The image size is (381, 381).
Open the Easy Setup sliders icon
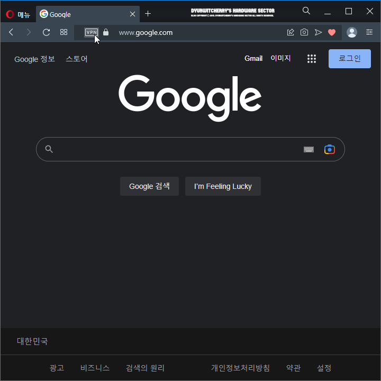pos(369,32)
